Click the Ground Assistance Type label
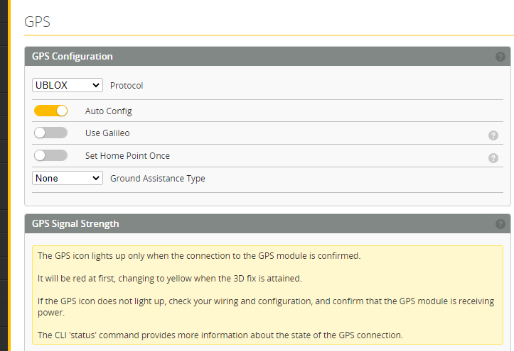The image size is (514, 351). click(x=157, y=179)
